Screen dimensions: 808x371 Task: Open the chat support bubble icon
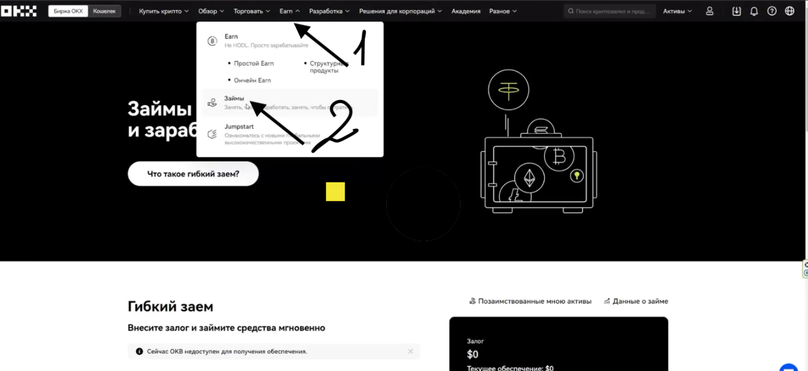point(788,368)
